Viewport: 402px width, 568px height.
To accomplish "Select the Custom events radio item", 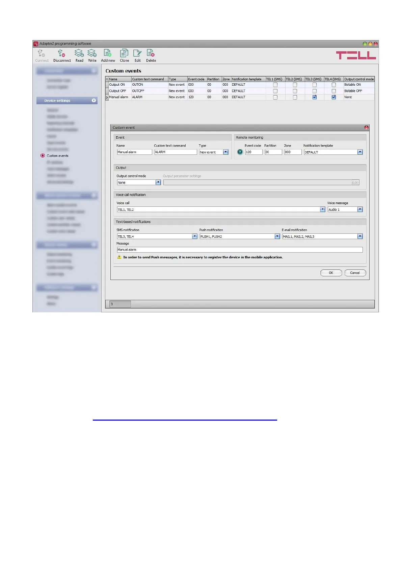I will pyautogui.click(x=43, y=155).
